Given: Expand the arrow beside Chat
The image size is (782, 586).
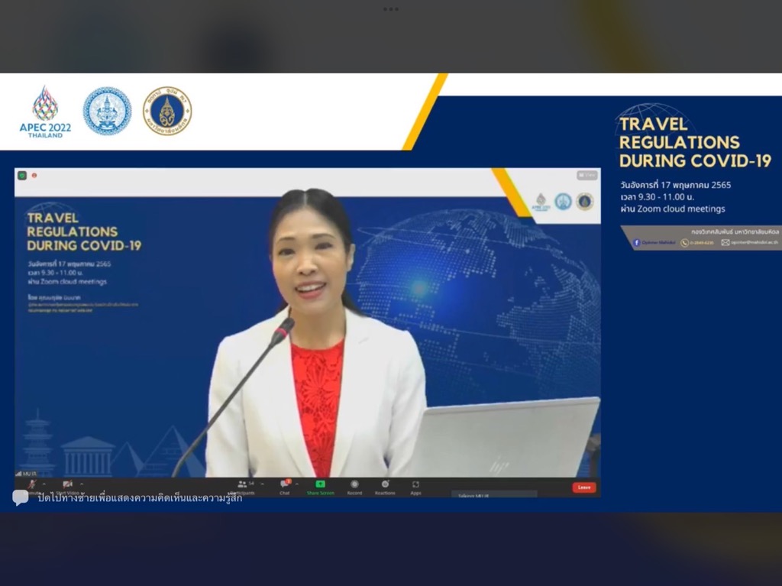Looking at the screenshot, I should [x=297, y=484].
